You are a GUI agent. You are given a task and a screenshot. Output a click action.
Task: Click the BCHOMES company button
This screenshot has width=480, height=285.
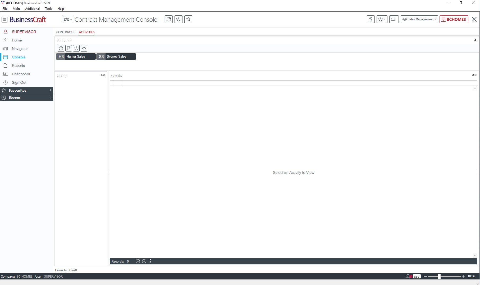pos(454,19)
